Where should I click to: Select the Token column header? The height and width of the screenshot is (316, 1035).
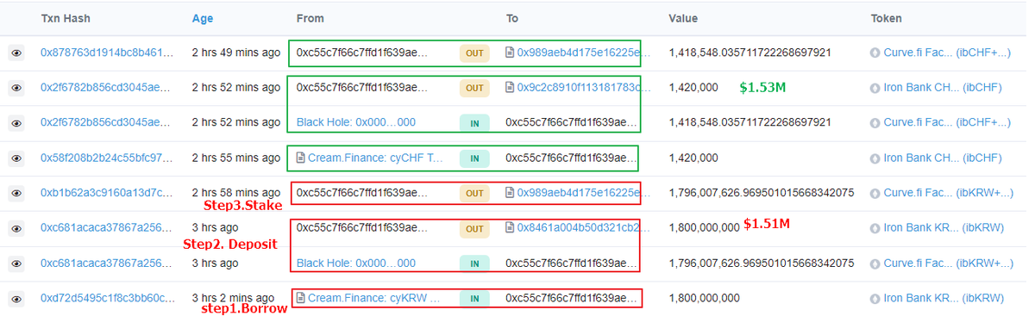(887, 18)
